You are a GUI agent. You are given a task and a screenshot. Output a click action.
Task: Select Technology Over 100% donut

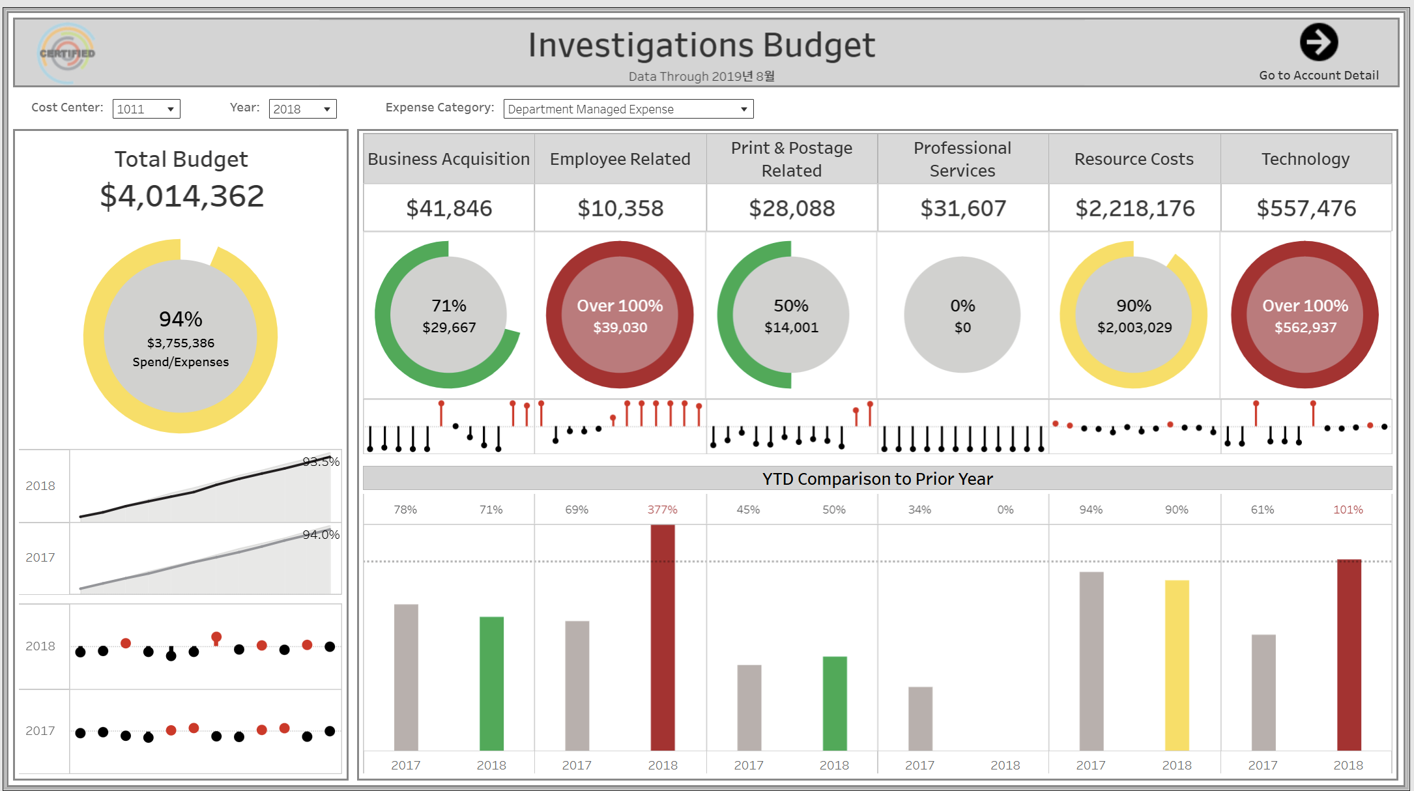point(1305,315)
